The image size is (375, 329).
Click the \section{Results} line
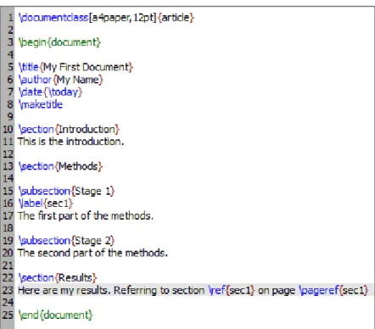point(58,278)
